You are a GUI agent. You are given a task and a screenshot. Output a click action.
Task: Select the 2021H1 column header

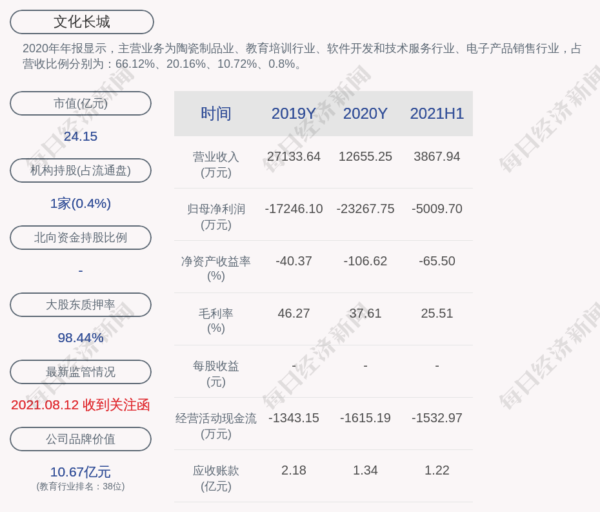pyautogui.click(x=437, y=114)
